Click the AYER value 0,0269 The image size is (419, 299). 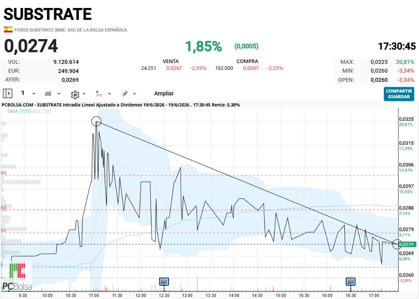(70, 80)
